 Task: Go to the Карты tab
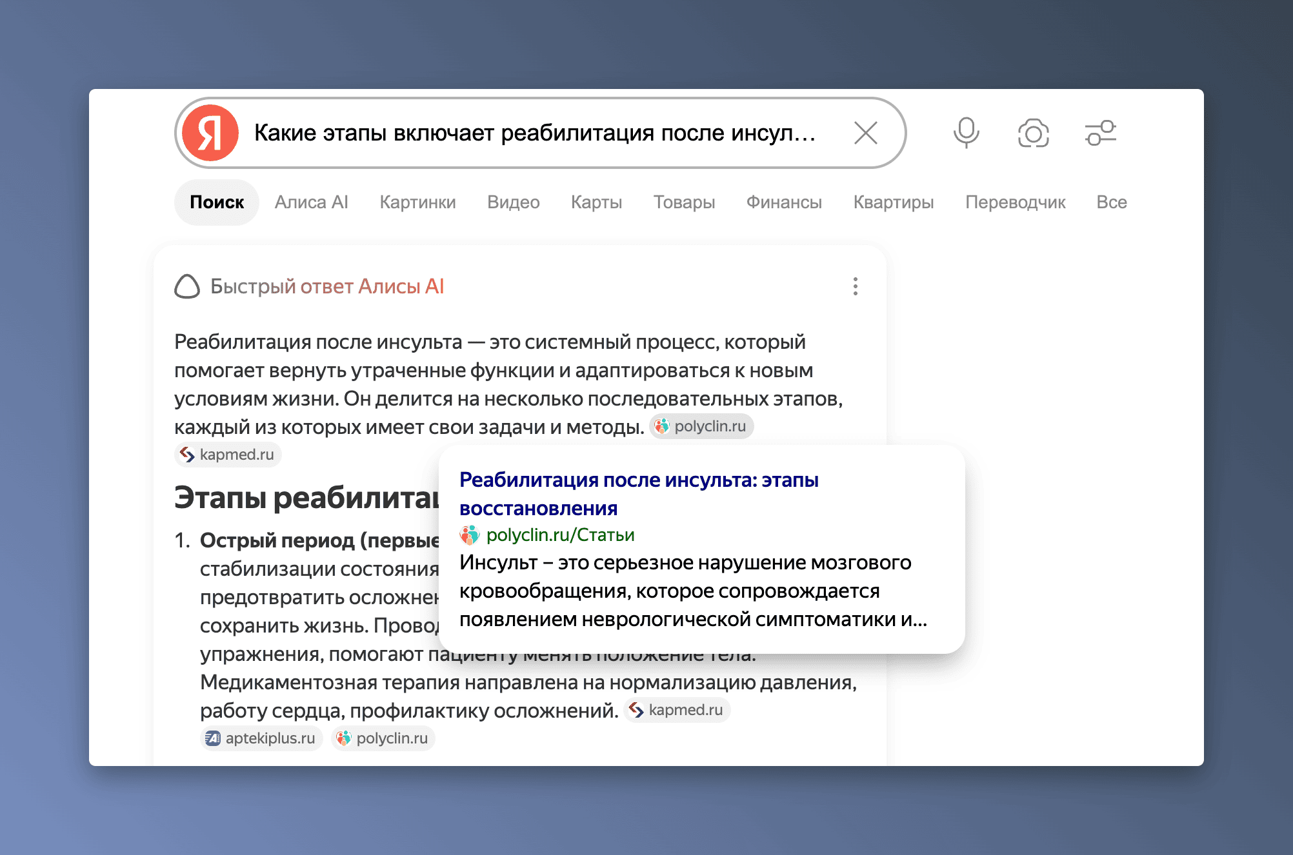pos(597,202)
